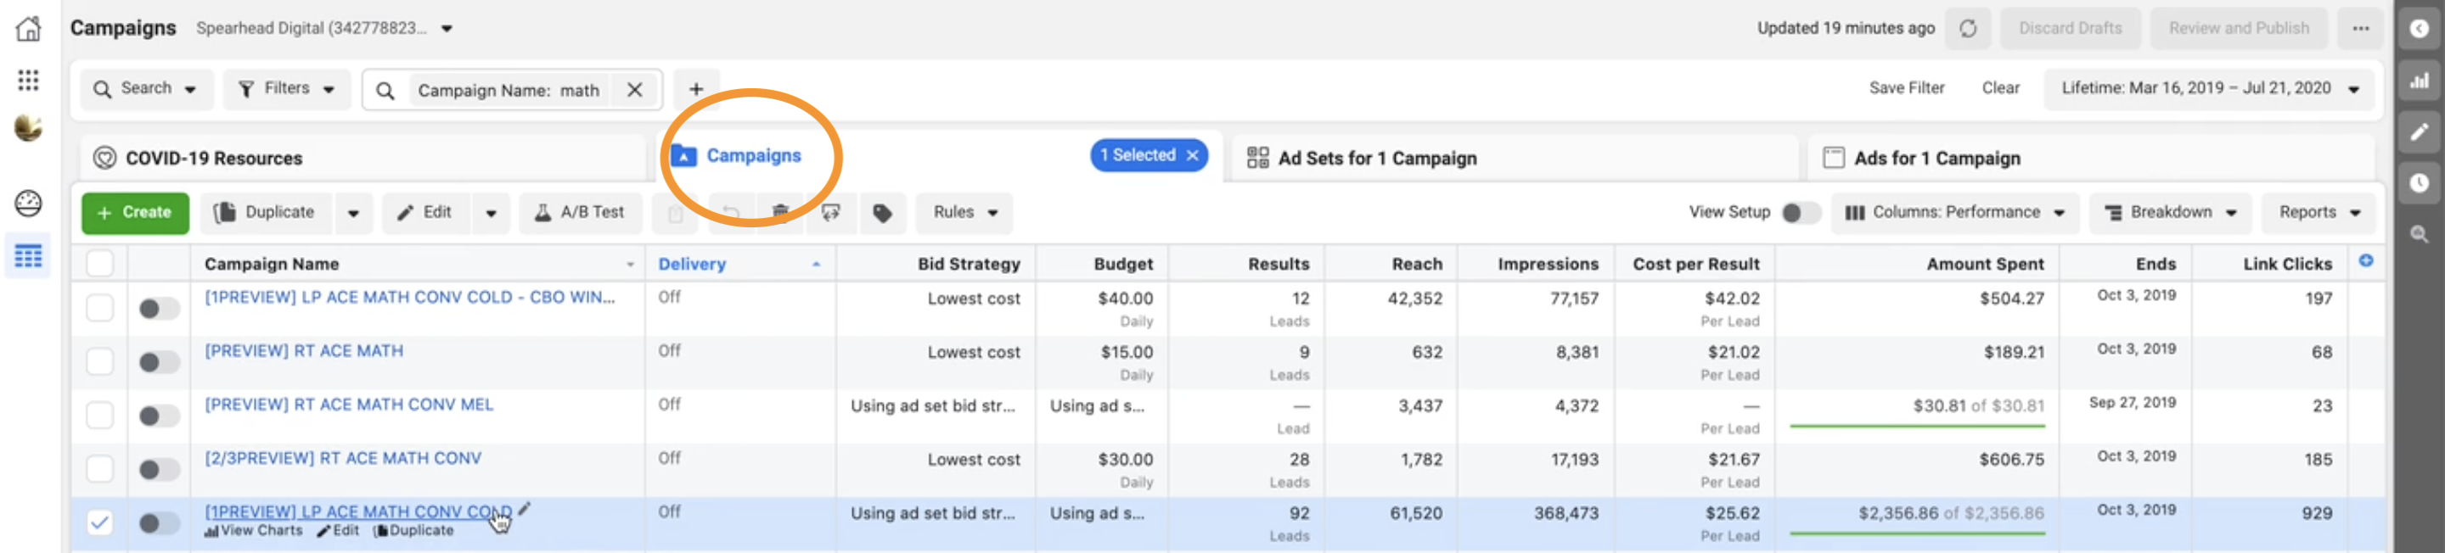Screen dimensions: 2445x553
Task: Open the account overview gauge icon
Action: click(x=29, y=202)
